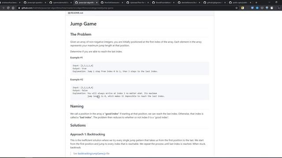Image resolution: width=282 pixels, height=158 pixels.
Task: Click the "Output: true" code line
Action: [79, 68]
